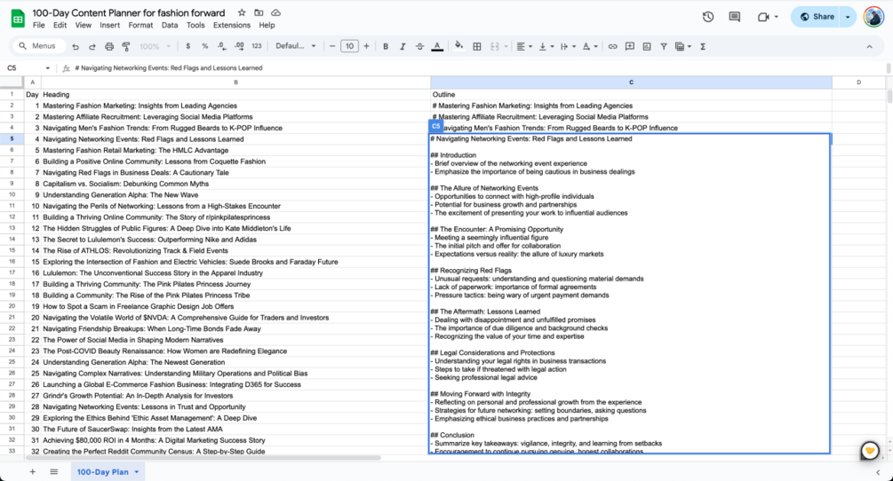The width and height of the screenshot is (893, 481).
Task: Select column D header
Action: (x=858, y=83)
